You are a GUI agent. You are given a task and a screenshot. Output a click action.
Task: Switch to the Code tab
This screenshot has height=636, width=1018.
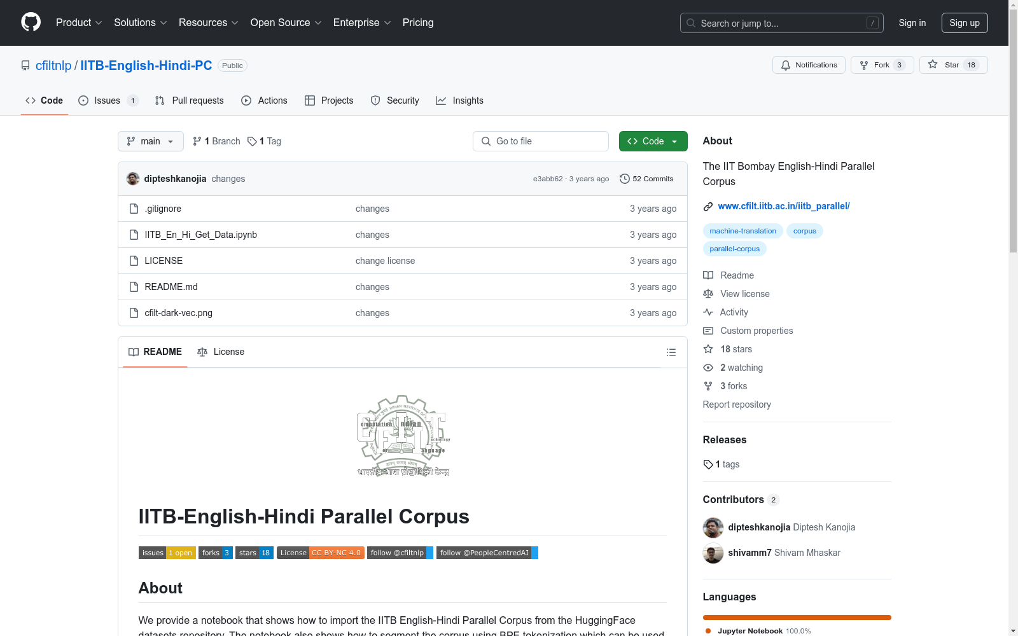[x=45, y=100]
